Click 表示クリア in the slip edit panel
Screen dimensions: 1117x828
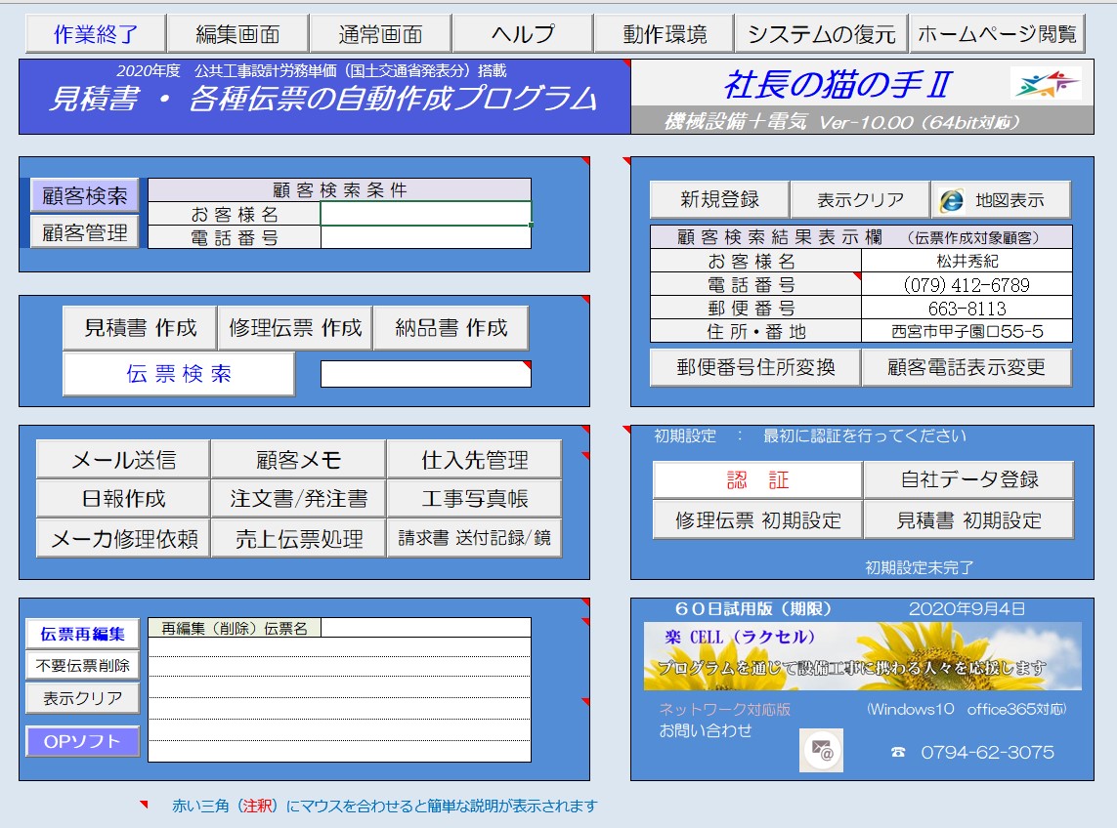click(83, 698)
